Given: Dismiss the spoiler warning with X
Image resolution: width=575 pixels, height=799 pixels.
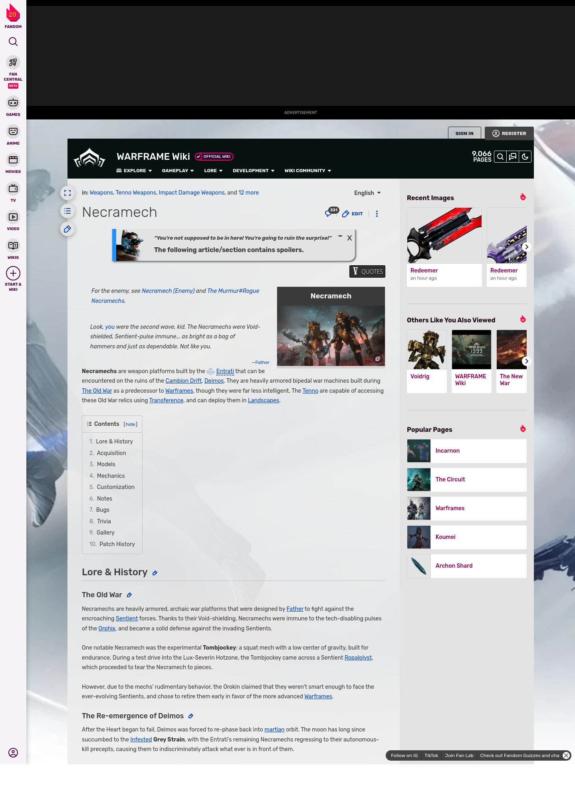Looking at the screenshot, I should (349, 238).
